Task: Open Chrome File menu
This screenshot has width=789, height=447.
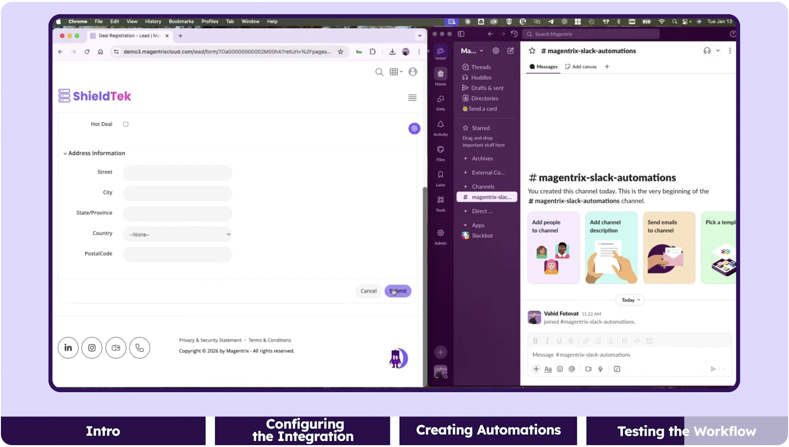Action: pos(99,21)
